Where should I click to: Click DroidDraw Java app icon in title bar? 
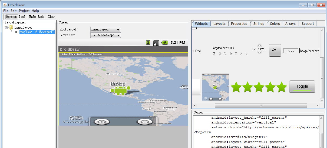coord(5,5)
